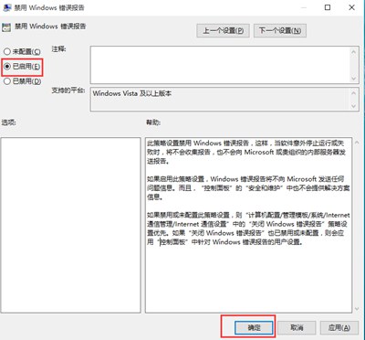Image resolution: width=365 pixels, height=340 pixels.
Task: Click comment box scrollbar up arrow
Action: coord(353,52)
